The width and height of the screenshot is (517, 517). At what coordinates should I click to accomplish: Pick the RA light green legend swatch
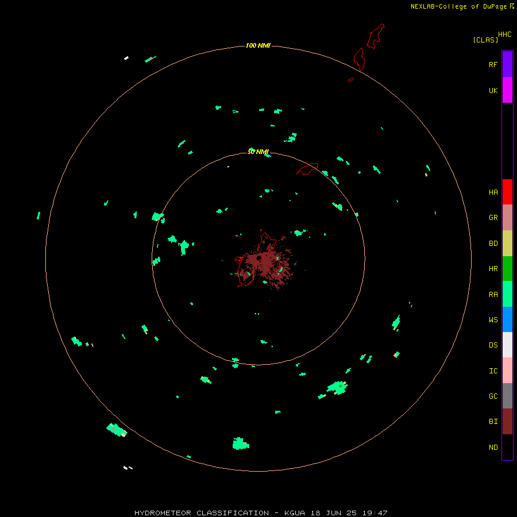(x=507, y=294)
